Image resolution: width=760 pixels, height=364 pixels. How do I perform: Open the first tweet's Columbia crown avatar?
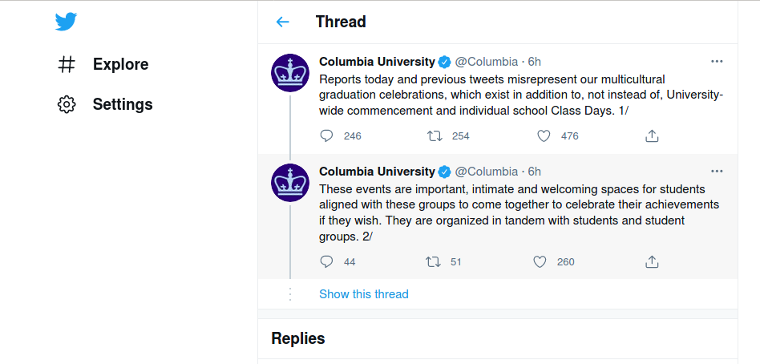point(290,73)
